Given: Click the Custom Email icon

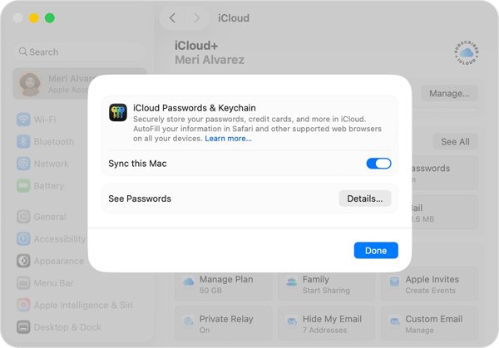Looking at the screenshot, I should 394,321.
